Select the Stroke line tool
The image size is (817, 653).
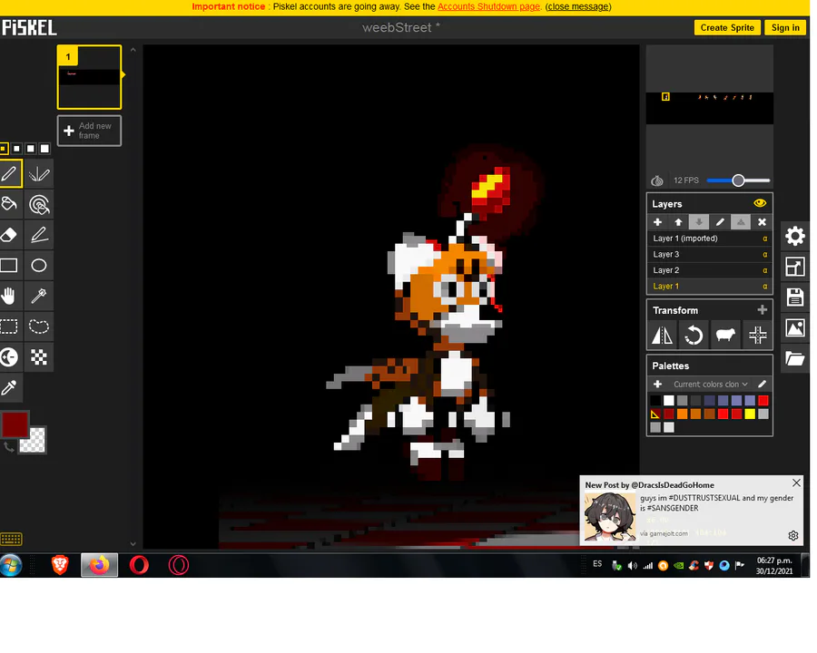[39, 235]
